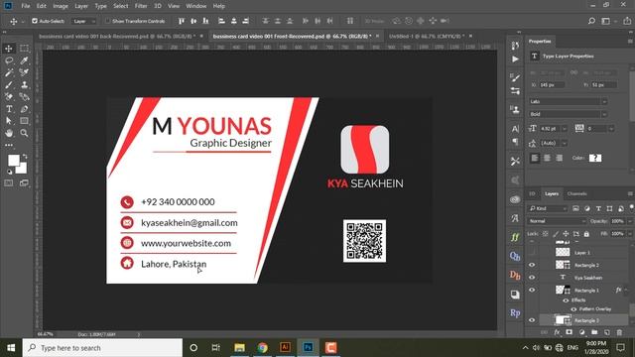635x357 pixels.
Task: Click the Windows Start button
Action: [x=11, y=348]
